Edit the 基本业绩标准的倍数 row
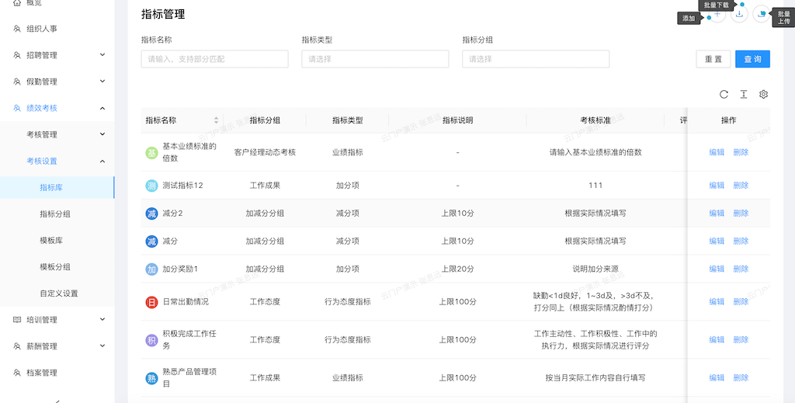 pos(717,152)
